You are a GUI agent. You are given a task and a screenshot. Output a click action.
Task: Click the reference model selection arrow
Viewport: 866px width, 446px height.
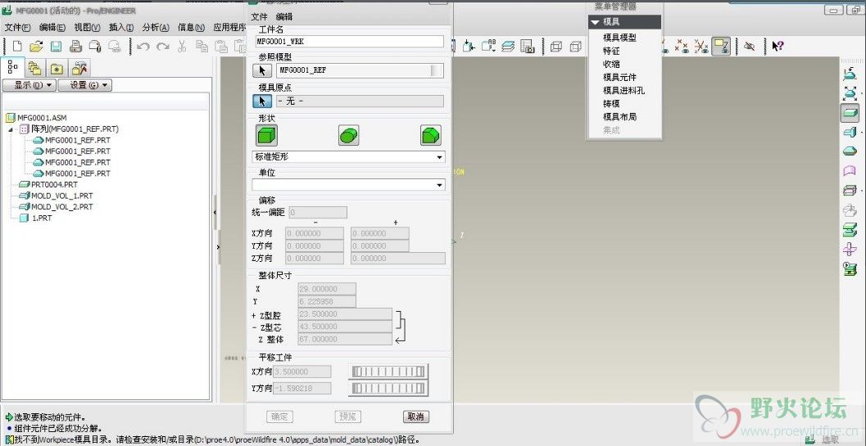pyautogui.click(x=262, y=70)
